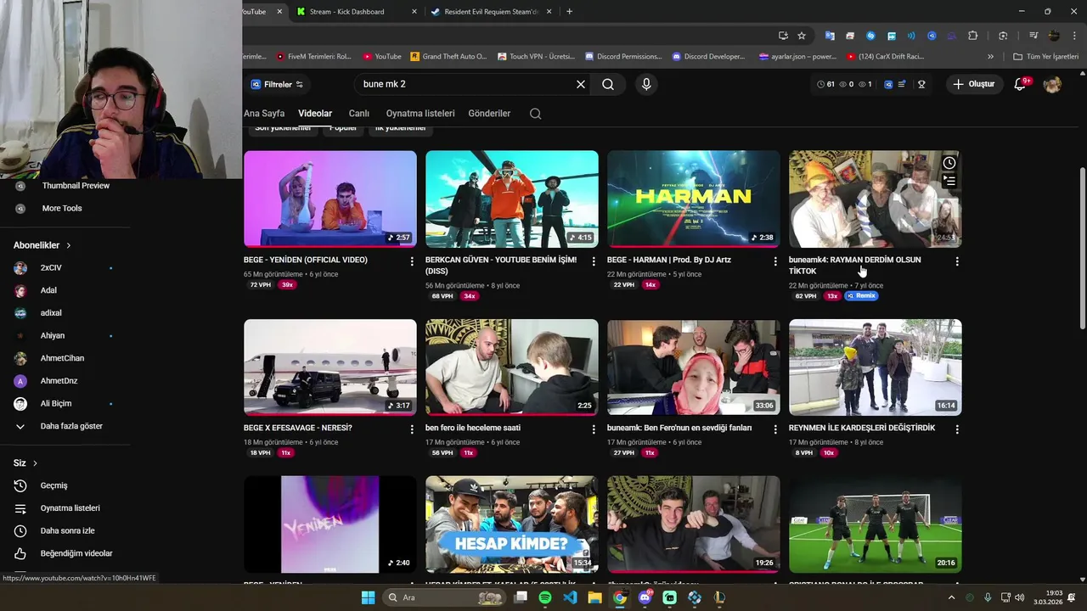The width and height of the screenshot is (1087, 611).
Task: Open the BEGE - YENİDEN 2:57 video thumbnail
Action: pos(330,199)
